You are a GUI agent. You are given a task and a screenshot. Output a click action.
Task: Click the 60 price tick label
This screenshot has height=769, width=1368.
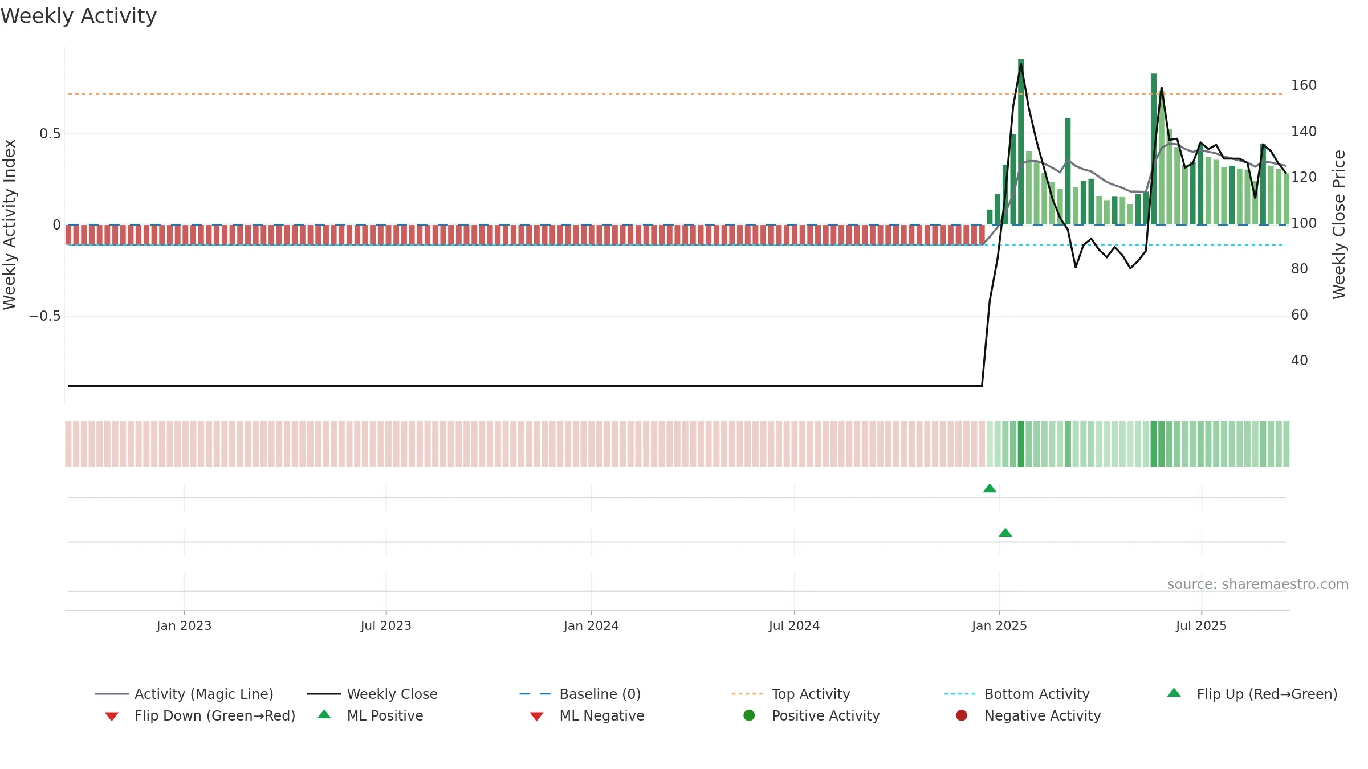pos(1300,315)
